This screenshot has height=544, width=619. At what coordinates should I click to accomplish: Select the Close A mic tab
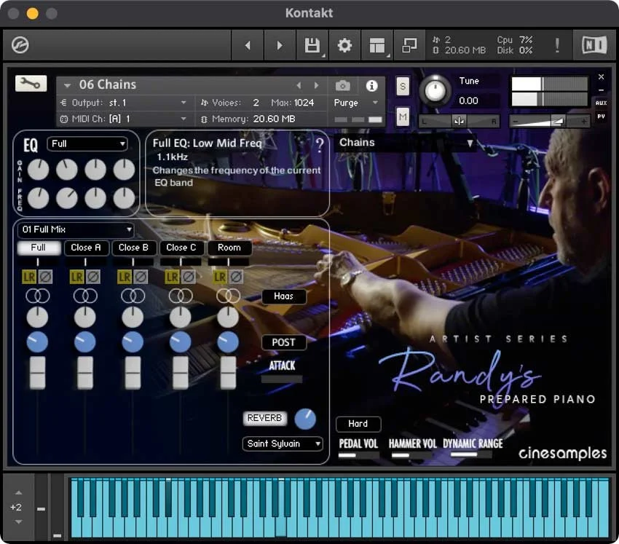click(x=85, y=248)
